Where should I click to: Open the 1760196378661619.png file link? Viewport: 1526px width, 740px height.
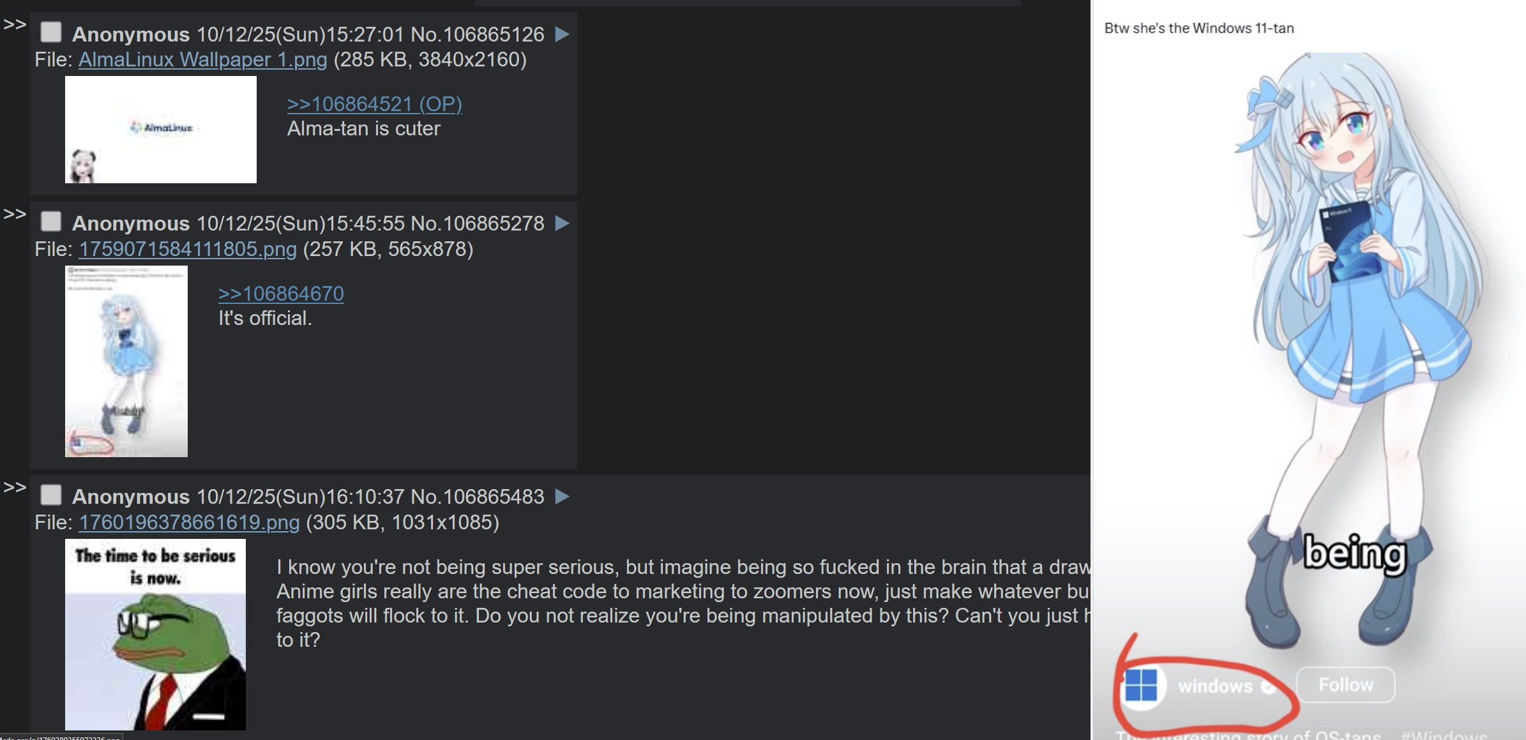point(189,522)
